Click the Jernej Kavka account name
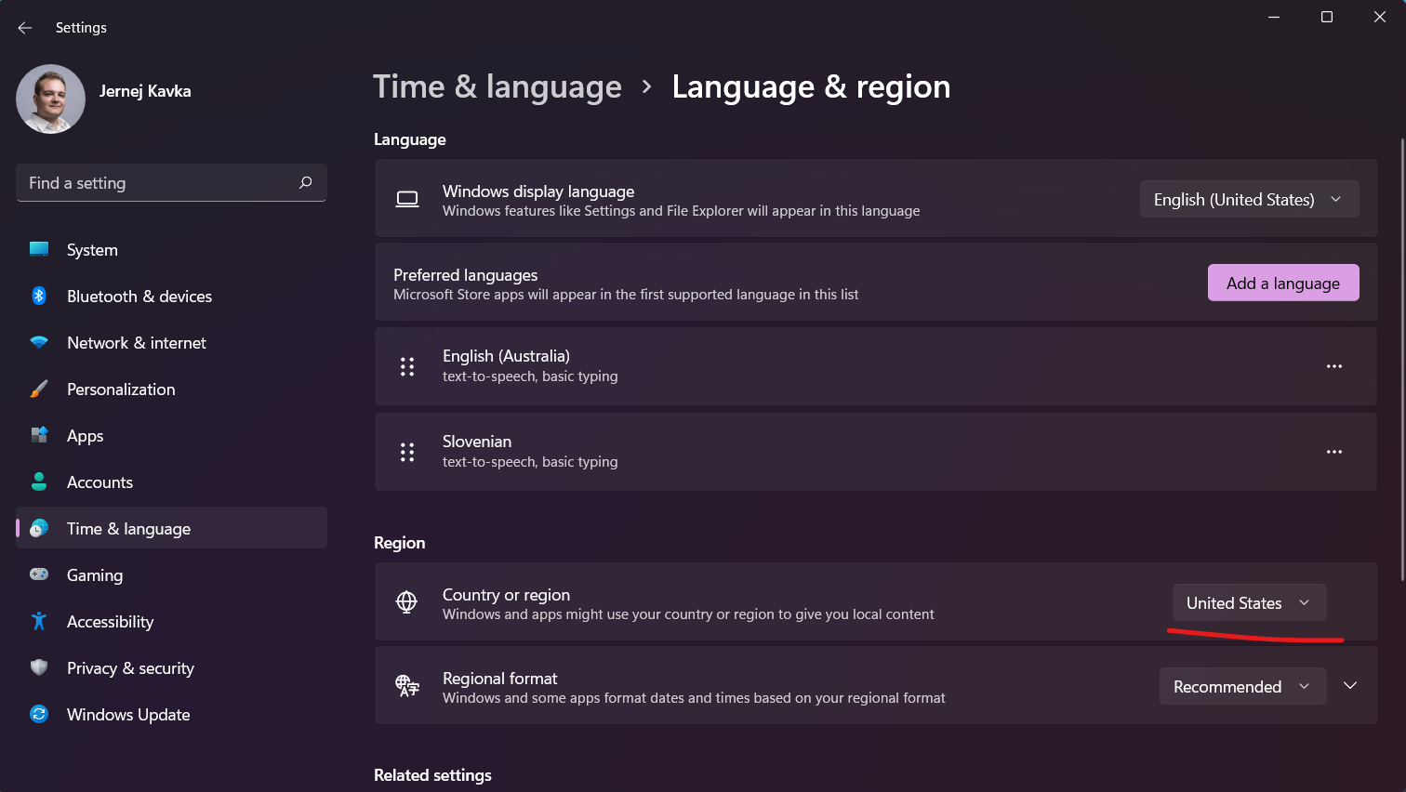1406x792 pixels. coord(145,91)
